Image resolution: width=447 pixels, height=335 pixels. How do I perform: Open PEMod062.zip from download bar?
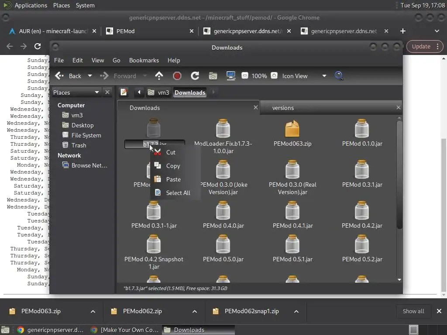[x=142, y=311]
